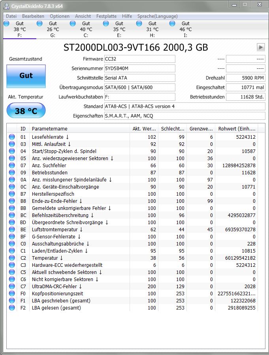Image resolution: width=269 pixels, height=355 pixels.
Task: Click status icon of Lesefehlerrate row
Action: pos(12,137)
